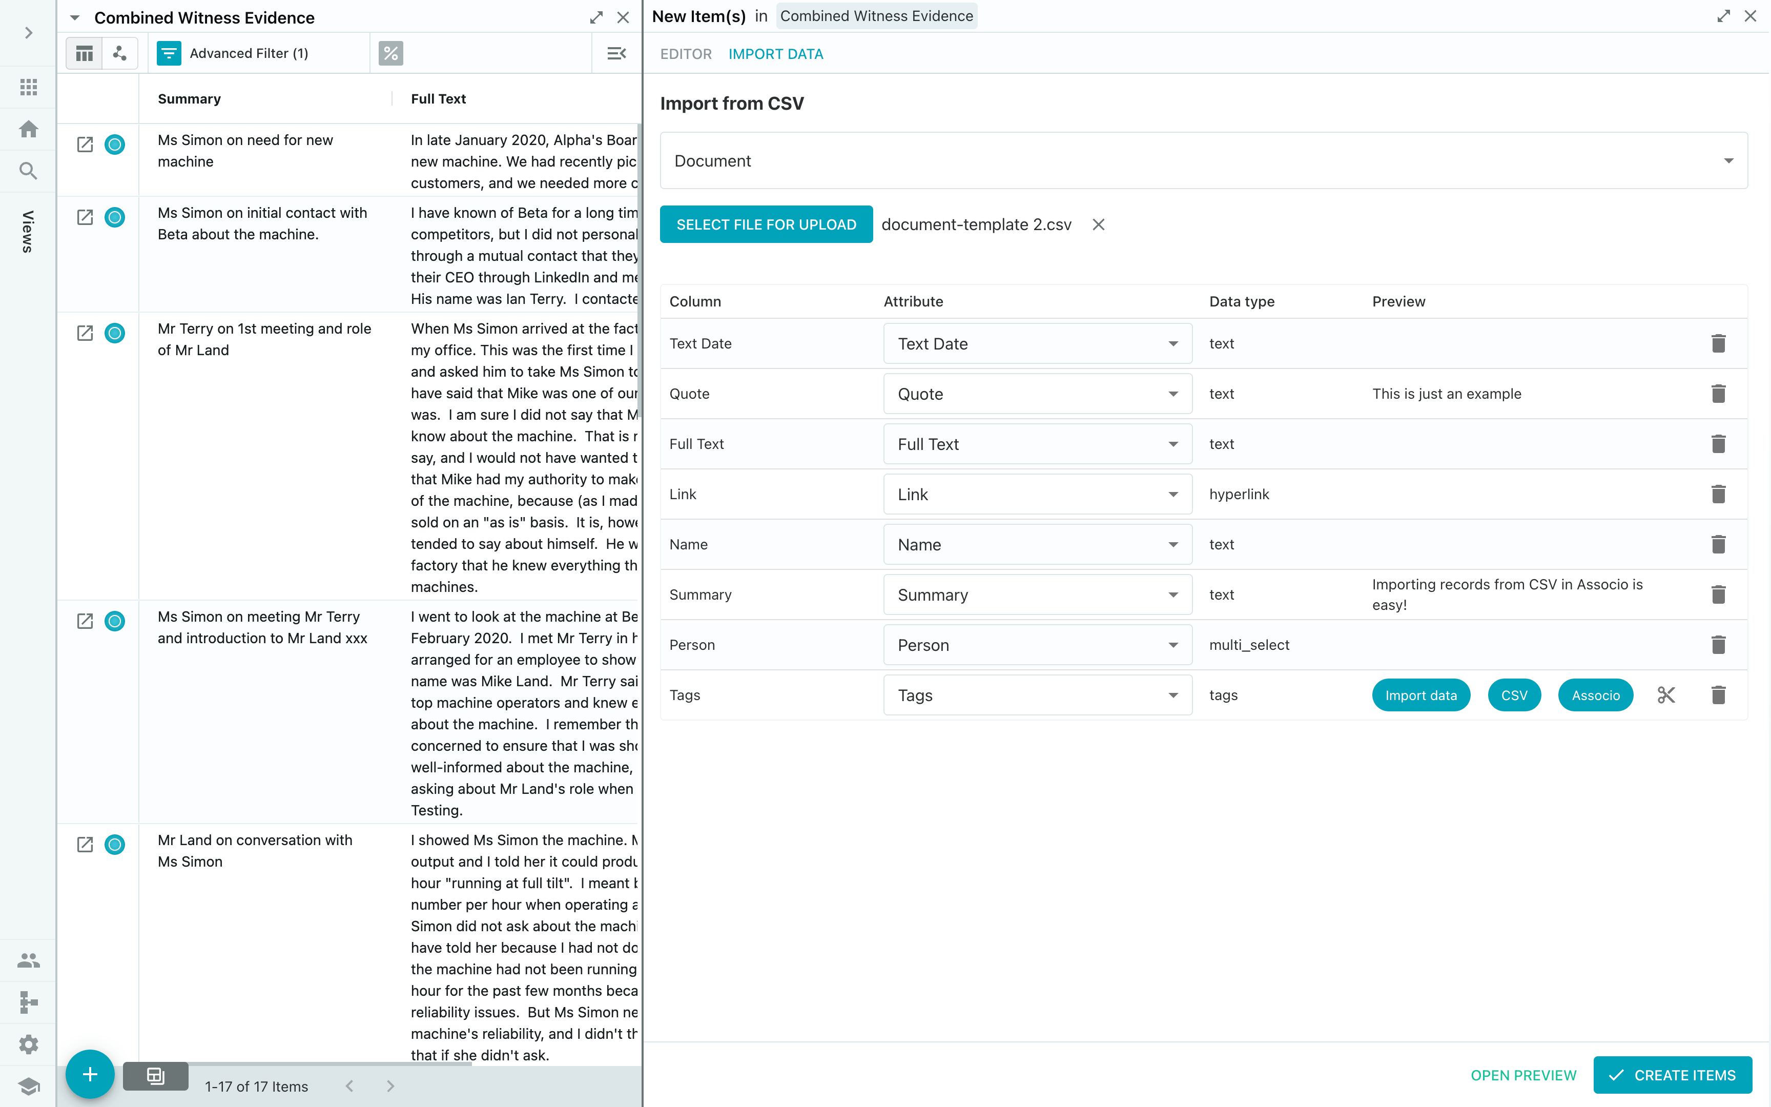The image size is (1771, 1107).
Task: Click OPEN PREVIEW link
Action: pos(1523,1075)
